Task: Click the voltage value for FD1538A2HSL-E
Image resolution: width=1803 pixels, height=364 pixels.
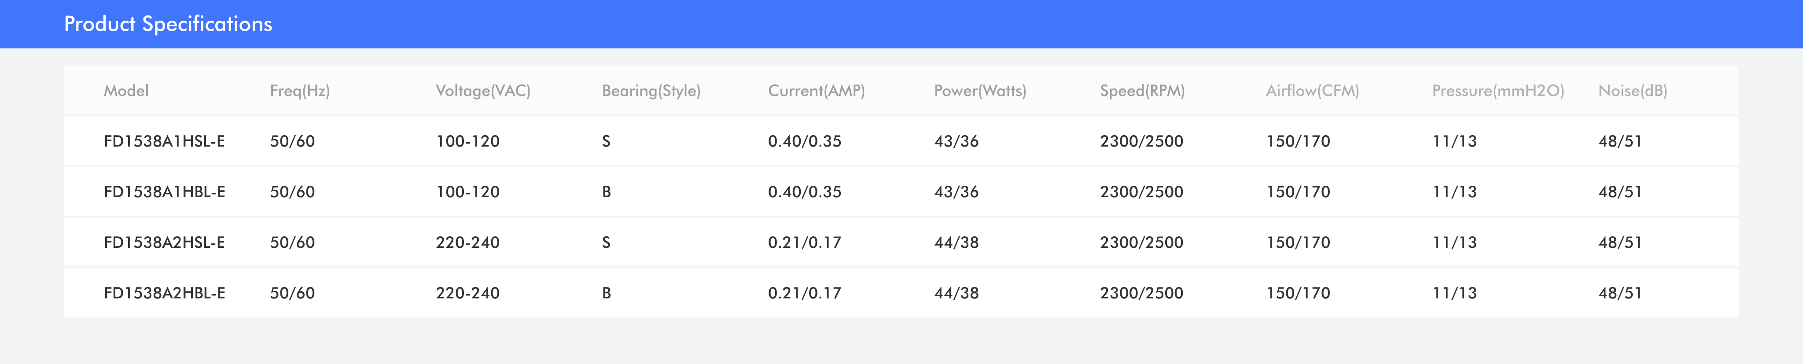Action: click(x=467, y=242)
